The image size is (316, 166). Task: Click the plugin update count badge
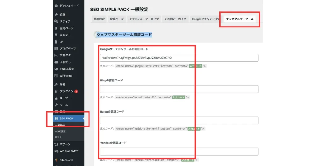[x=76, y=91]
